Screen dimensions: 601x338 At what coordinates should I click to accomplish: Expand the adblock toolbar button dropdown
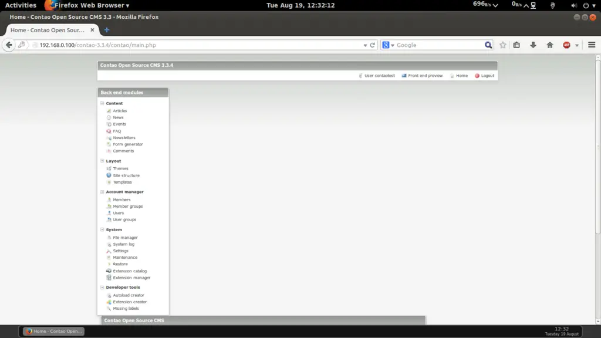577,45
